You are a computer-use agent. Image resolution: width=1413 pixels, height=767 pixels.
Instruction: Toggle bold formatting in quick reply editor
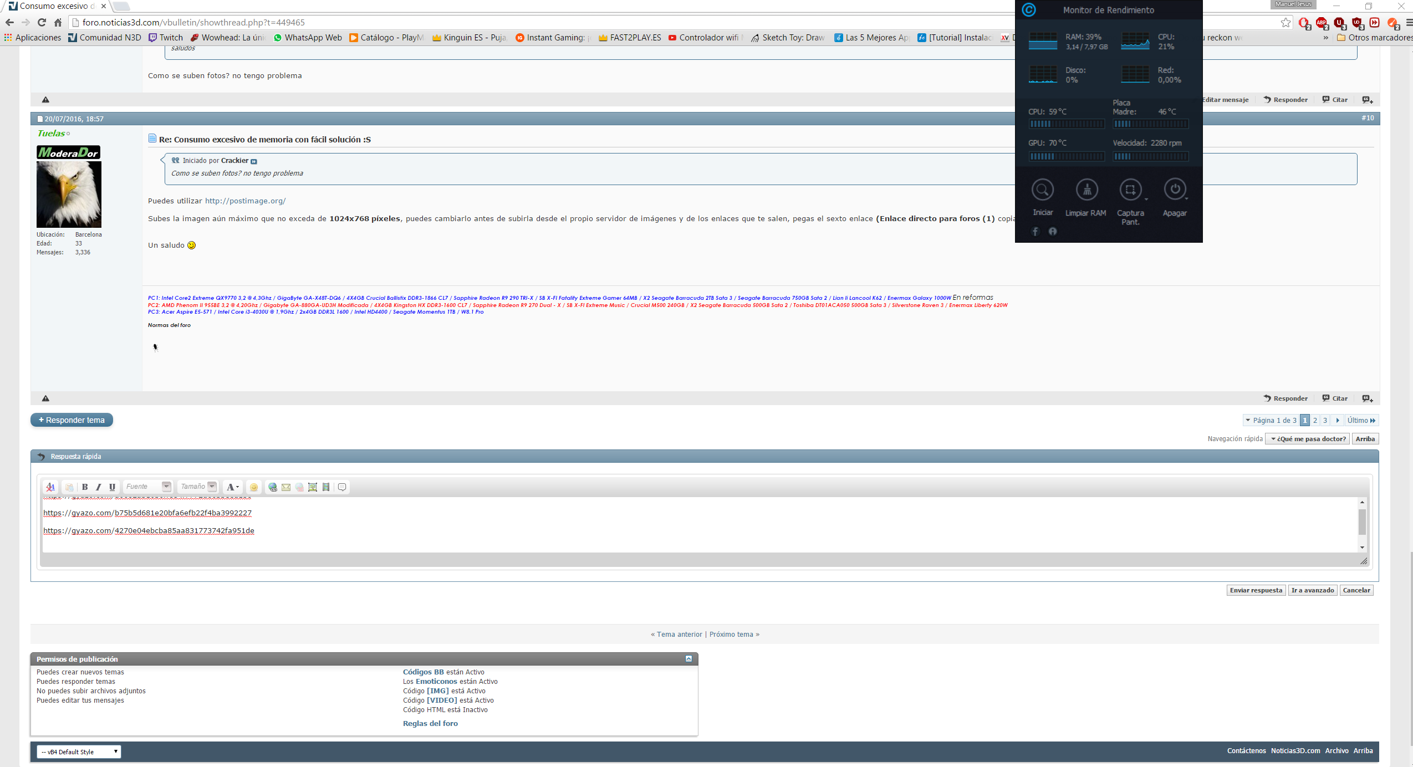tap(85, 487)
